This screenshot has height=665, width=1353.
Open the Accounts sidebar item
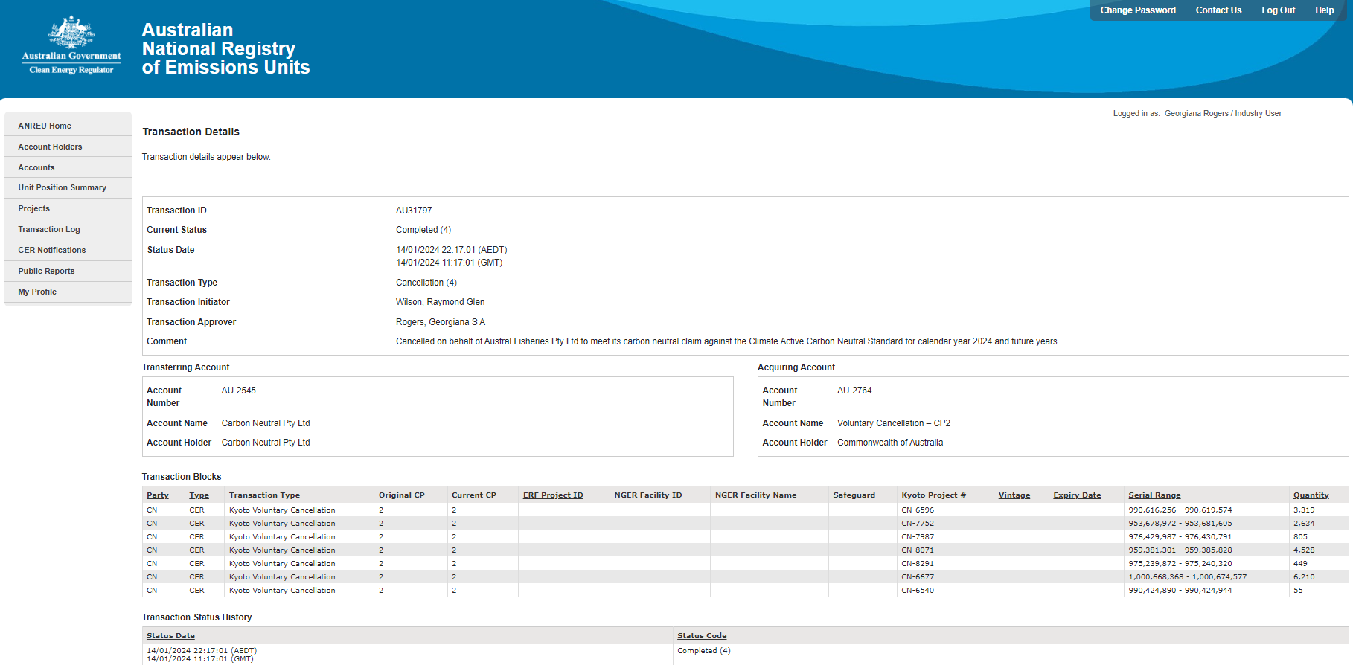(x=36, y=167)
